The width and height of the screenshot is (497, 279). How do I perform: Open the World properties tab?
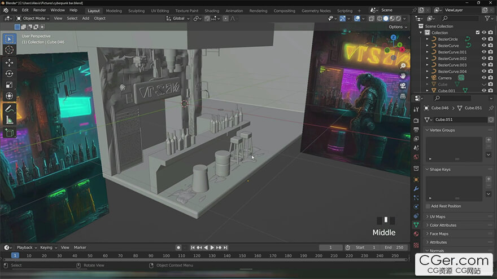coord(416,157)
